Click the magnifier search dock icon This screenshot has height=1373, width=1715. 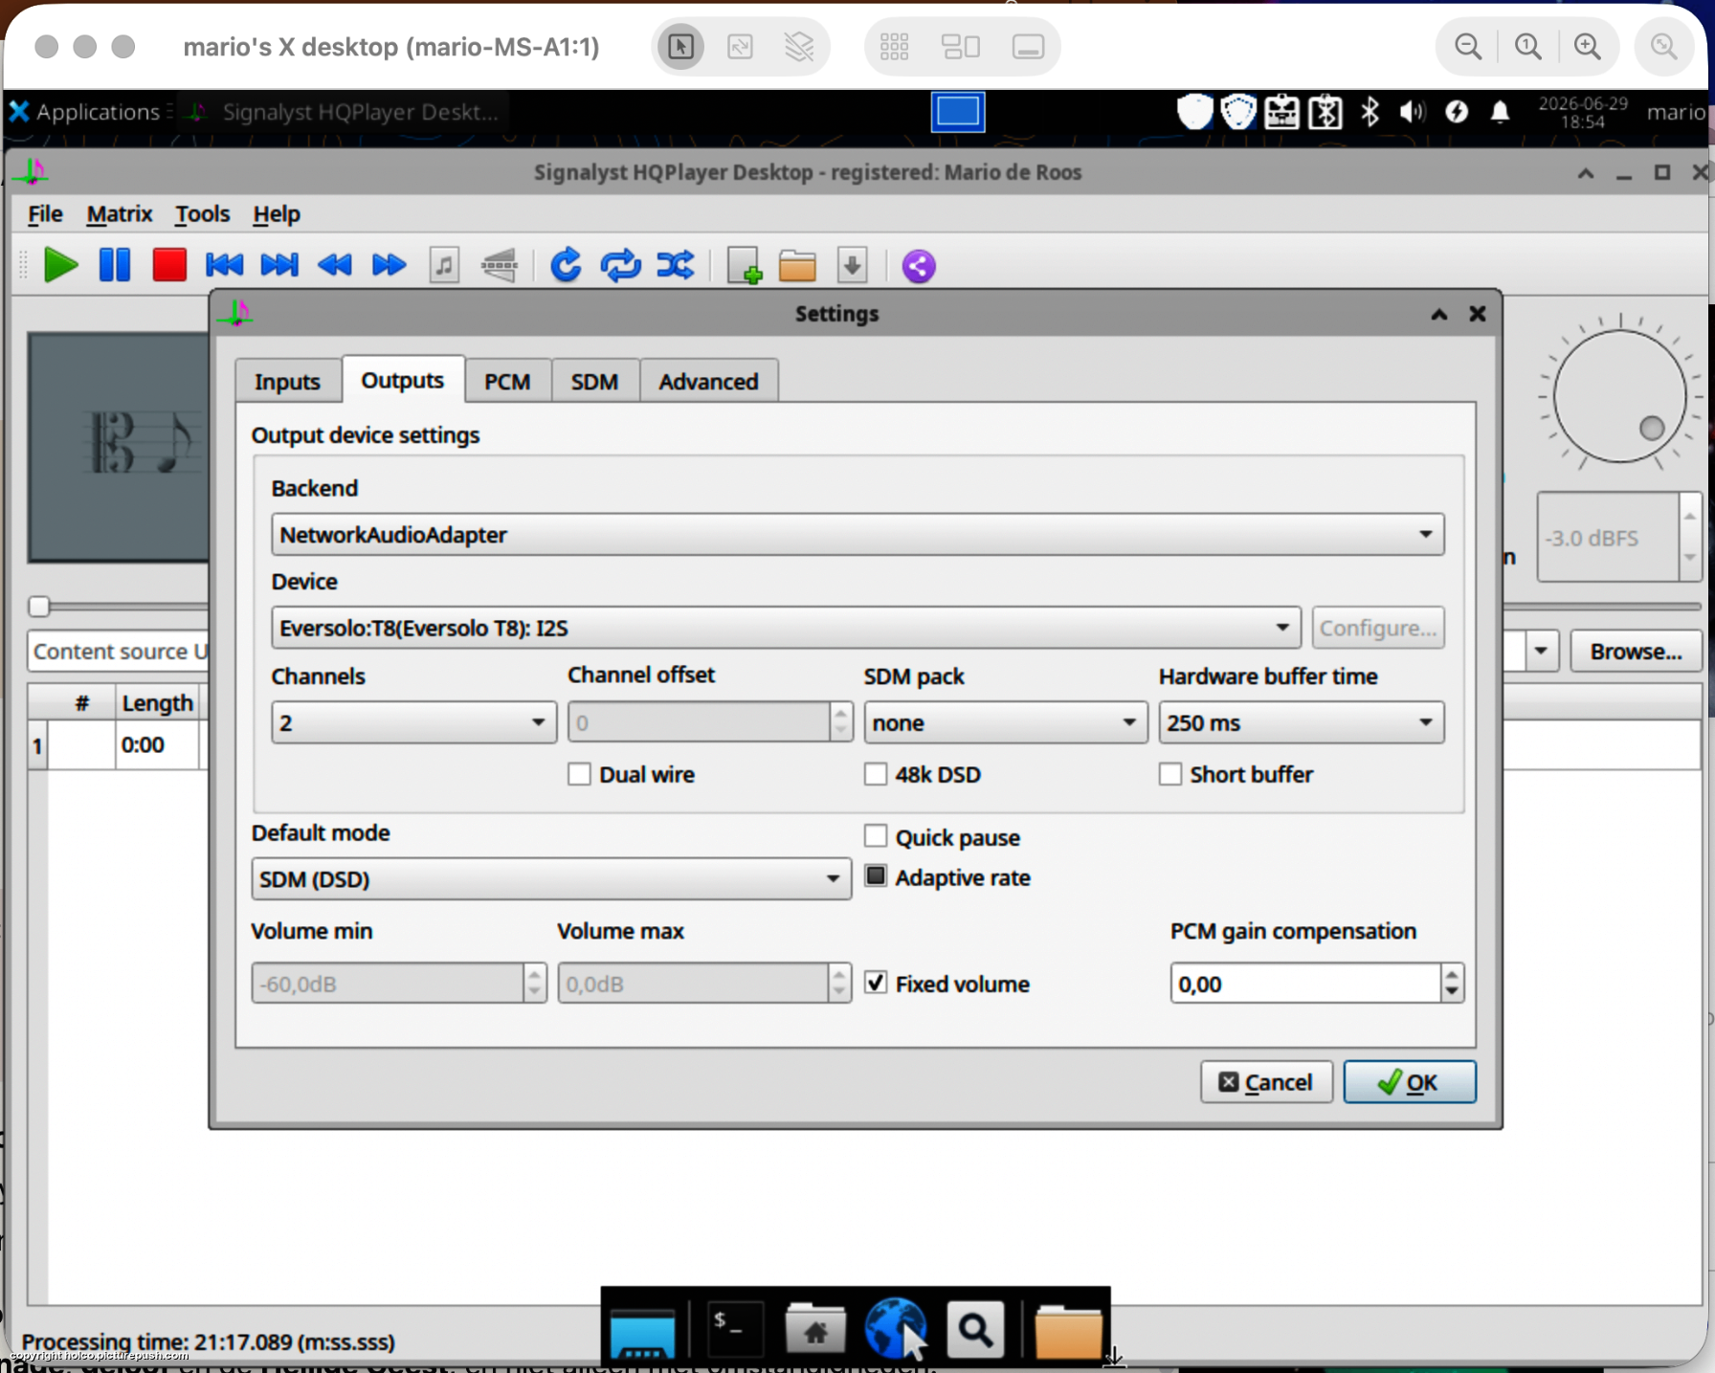975,1328
